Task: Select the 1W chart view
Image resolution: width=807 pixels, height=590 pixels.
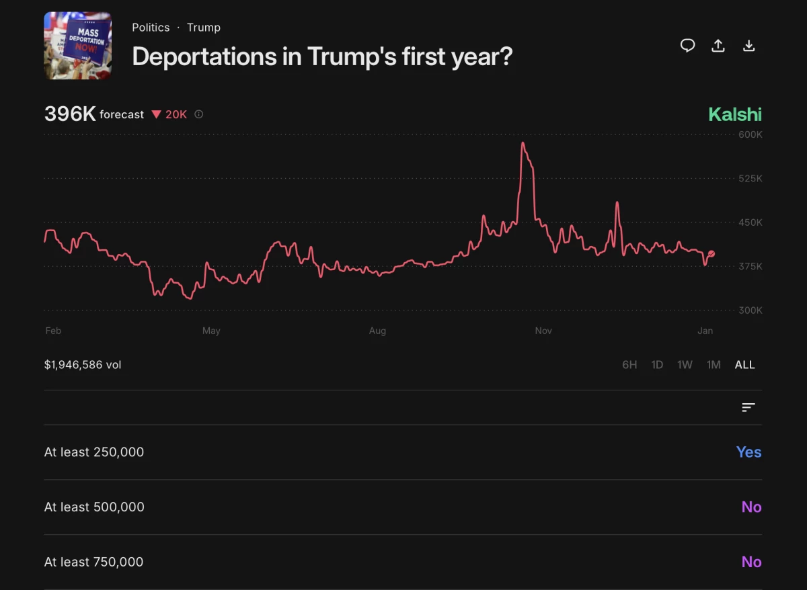Action: coord(685,364)
